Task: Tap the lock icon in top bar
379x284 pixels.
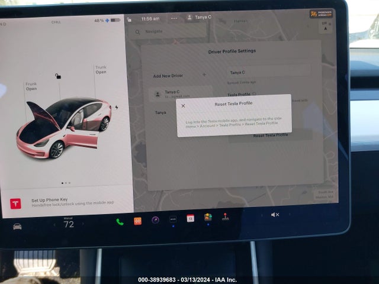Action: point(129,20)
